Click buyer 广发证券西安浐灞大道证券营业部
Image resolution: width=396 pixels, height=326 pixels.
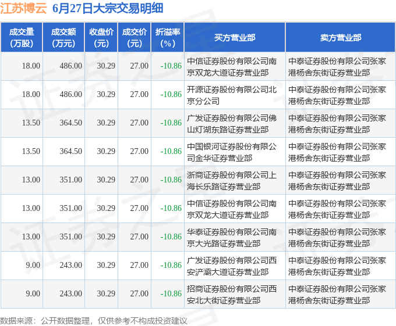click(232, 266)
